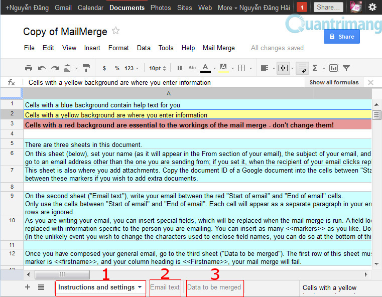Redo the last action

tap(55, 68)
